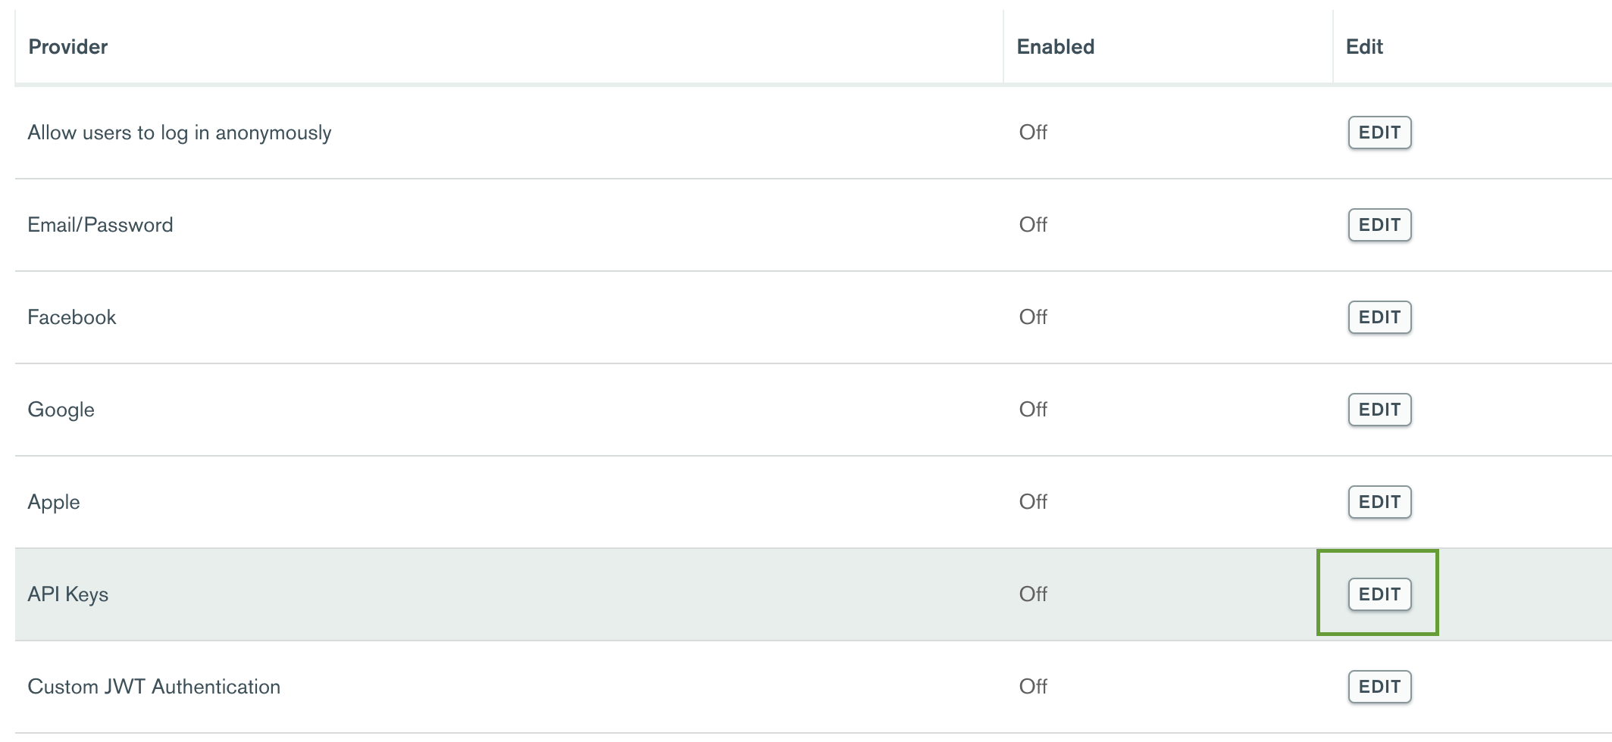The width and height of the screenshot is (1612, 742).
Task: Click the Provider column header
Action: click(67, 46)
